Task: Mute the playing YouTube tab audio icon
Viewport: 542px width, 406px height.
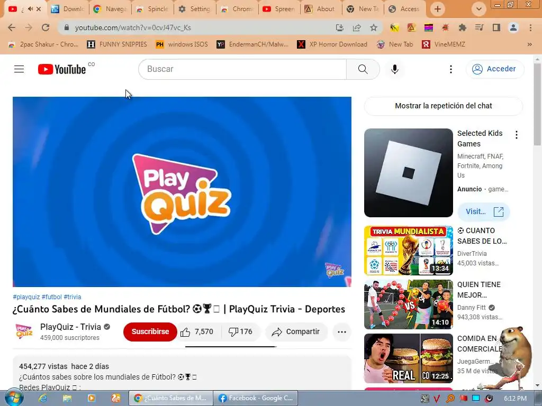Action: click(30, 9)
